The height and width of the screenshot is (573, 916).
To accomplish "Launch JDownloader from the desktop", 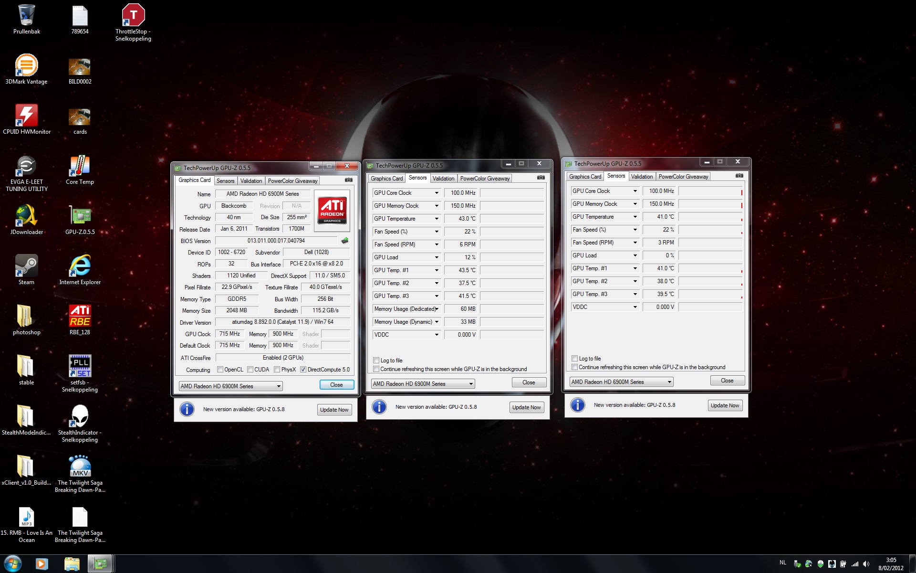I will click(x=26, y=216).
